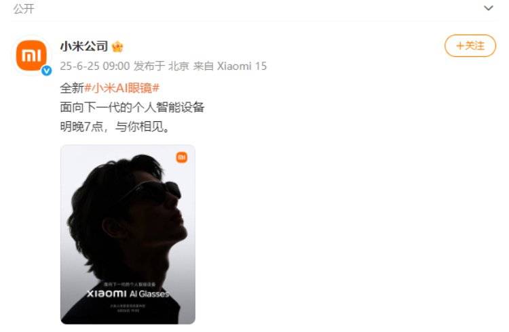Open the orange Xiaomi profile avatar
This screenshot has width=509, height=332.
point(31,56)
